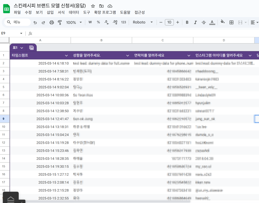Image resolution: width=259 pixels, height=203 pixels.
Task: Open horizontal align dropdown
Action: [254, 22]
